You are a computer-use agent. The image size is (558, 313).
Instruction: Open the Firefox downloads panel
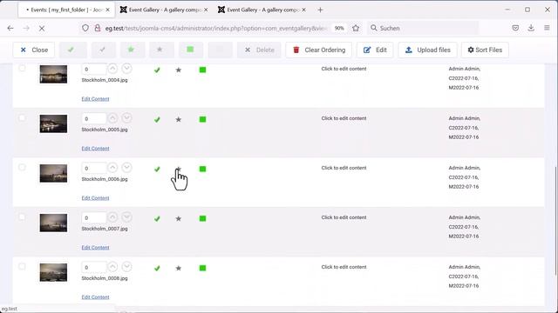[x=531, y=28]
